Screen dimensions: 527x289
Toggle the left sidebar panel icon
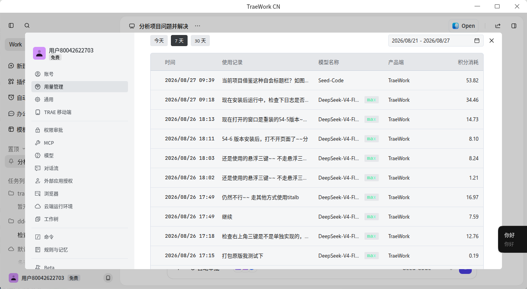click(x=11, y=25)
